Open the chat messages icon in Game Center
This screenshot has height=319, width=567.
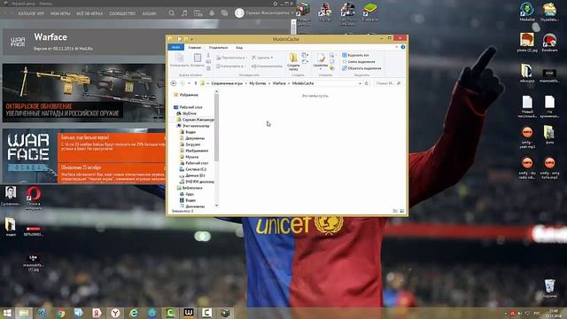[x=224, y=13]
